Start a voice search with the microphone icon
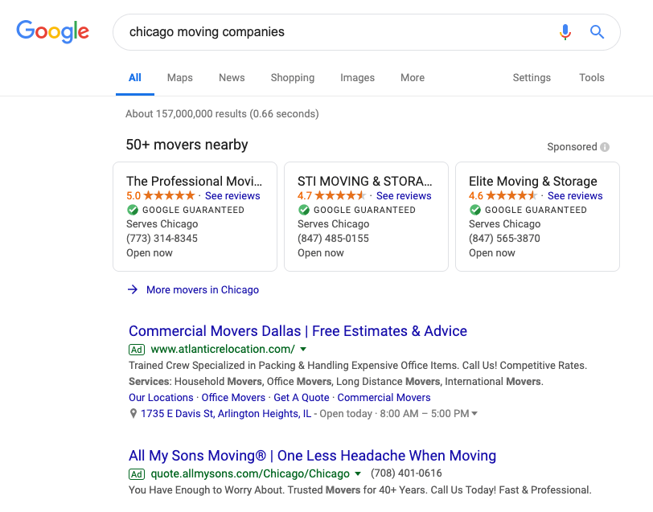The width and height of the screenshot is (653, 512). [x=565, y=31]
